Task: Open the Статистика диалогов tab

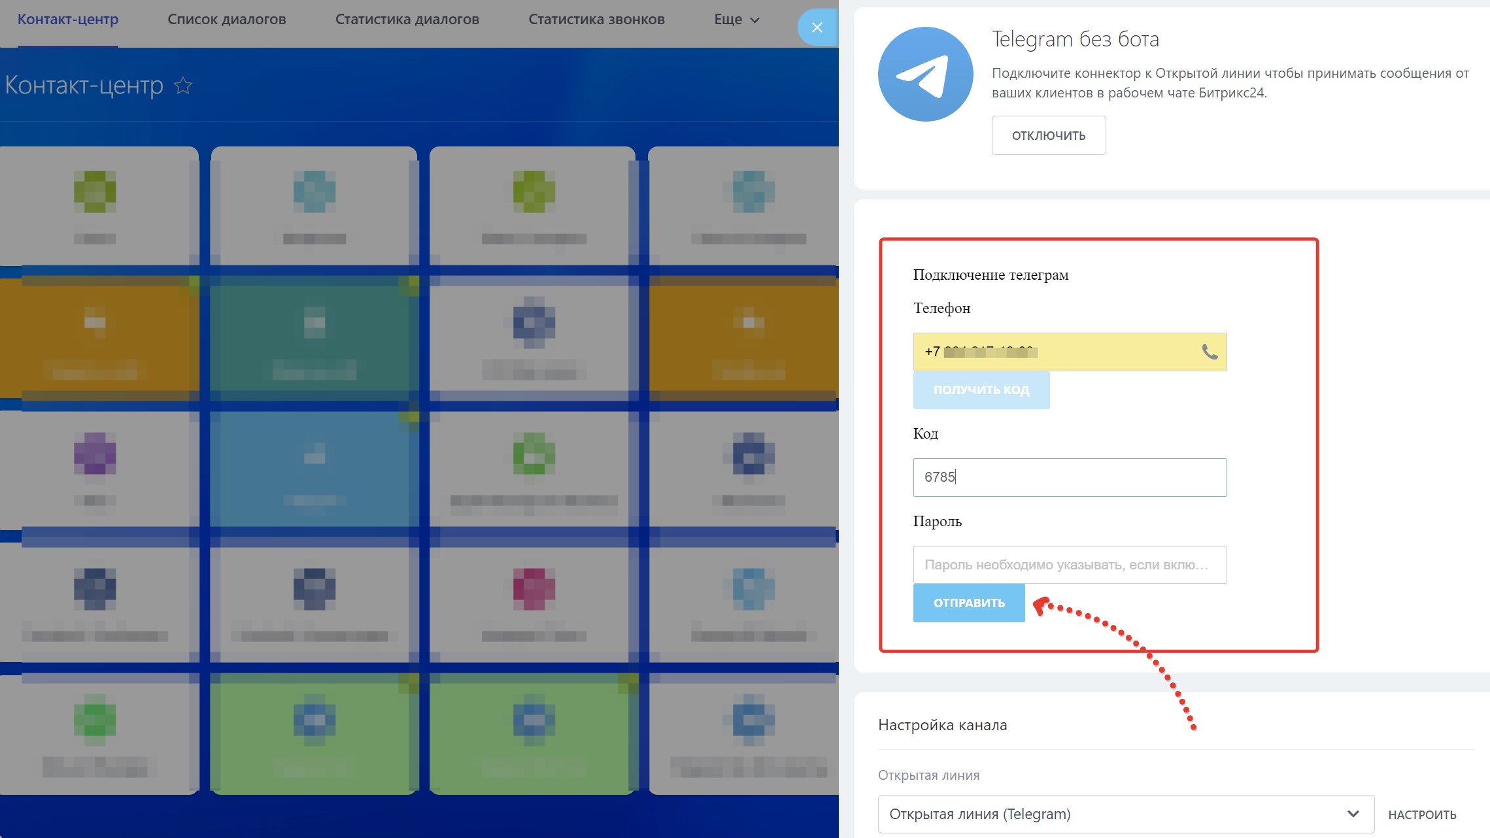Action: tap(407, 20)
